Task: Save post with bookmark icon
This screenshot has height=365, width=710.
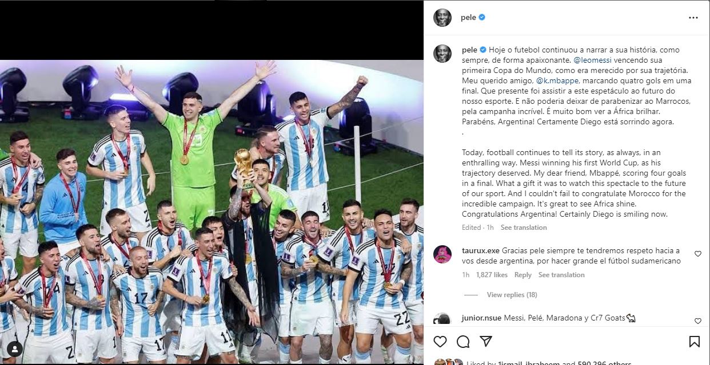Action: click(695, 342)
